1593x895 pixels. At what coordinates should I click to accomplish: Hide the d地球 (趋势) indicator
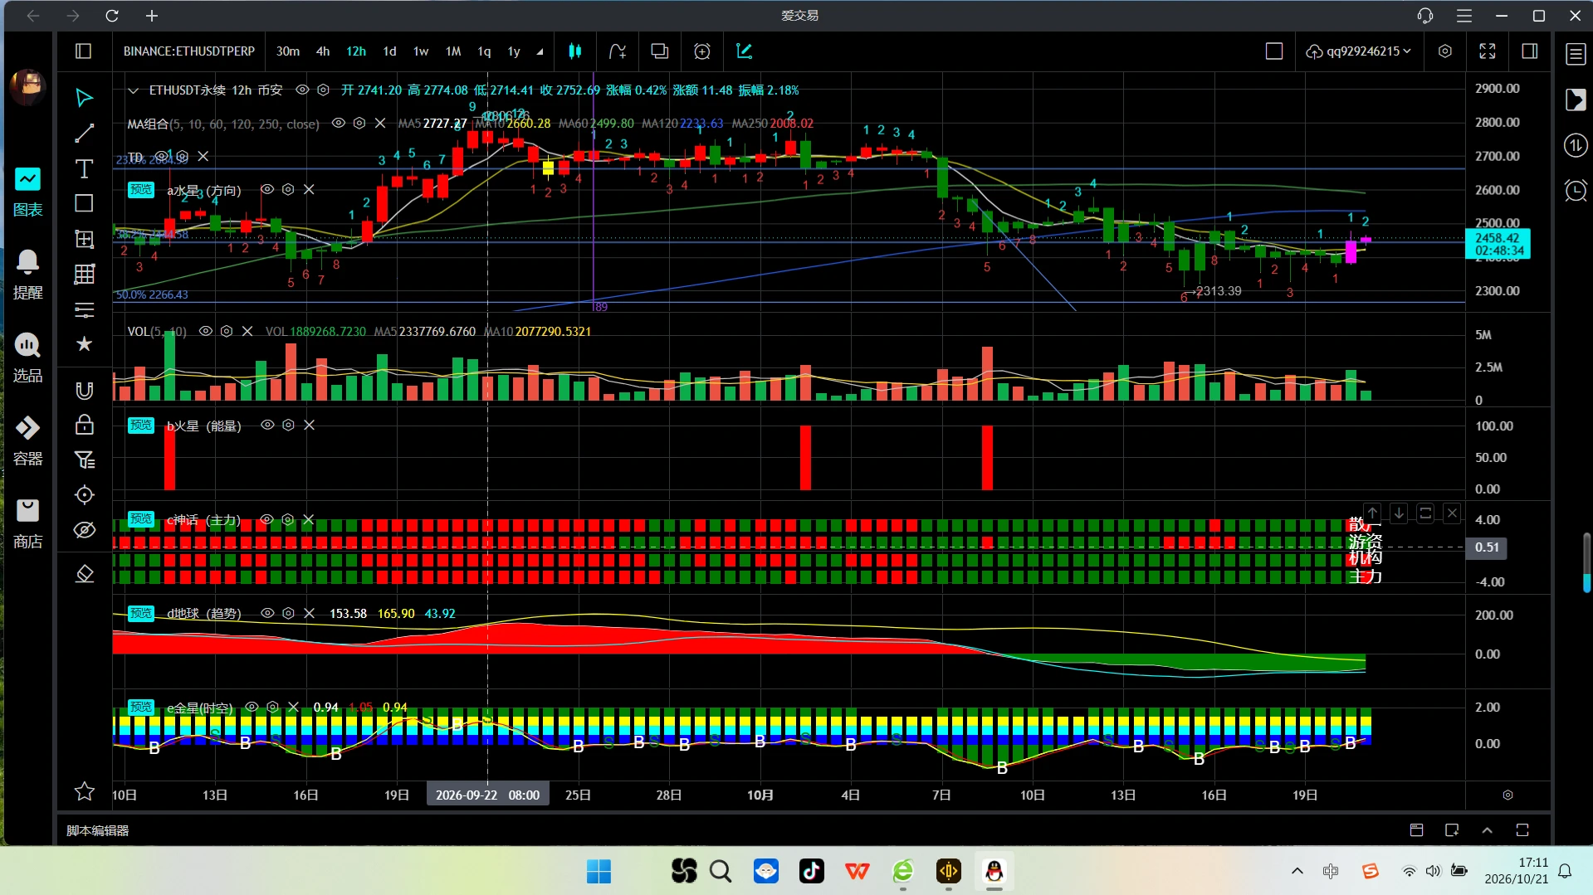point(267,613)
